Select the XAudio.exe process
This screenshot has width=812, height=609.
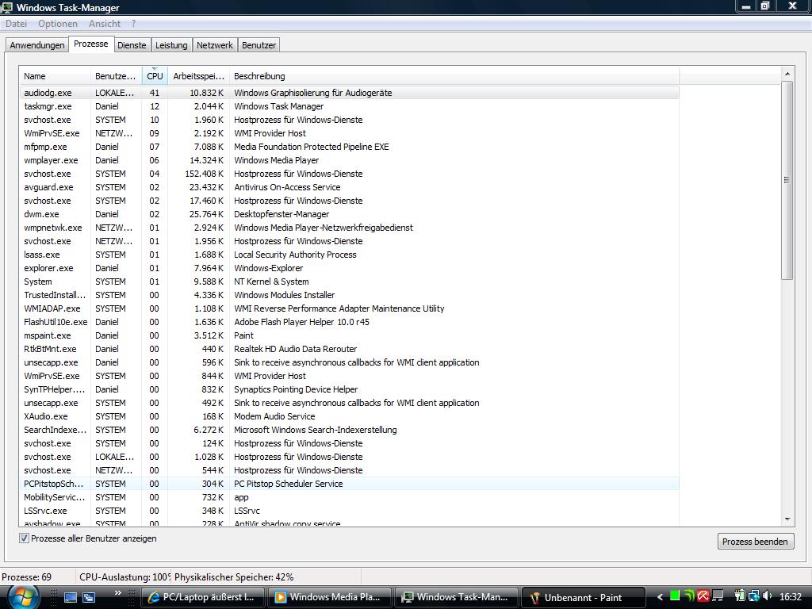pos(349,416)
